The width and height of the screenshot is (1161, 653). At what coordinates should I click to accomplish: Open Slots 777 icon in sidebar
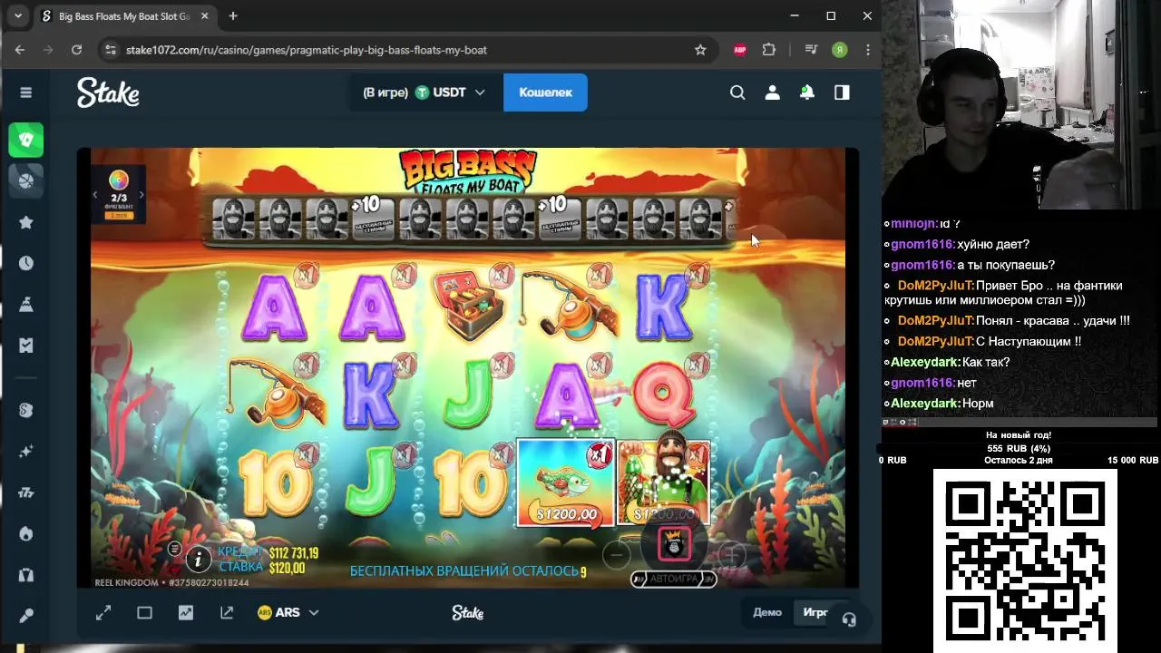[x=26, y=492]
